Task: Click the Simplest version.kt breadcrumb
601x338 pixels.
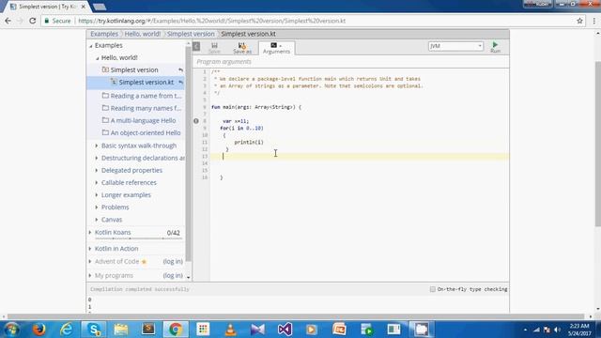Action: [248, 34]
